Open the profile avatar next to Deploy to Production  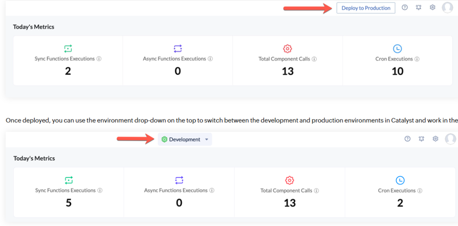pyautogui.click(x=447, y=7)
